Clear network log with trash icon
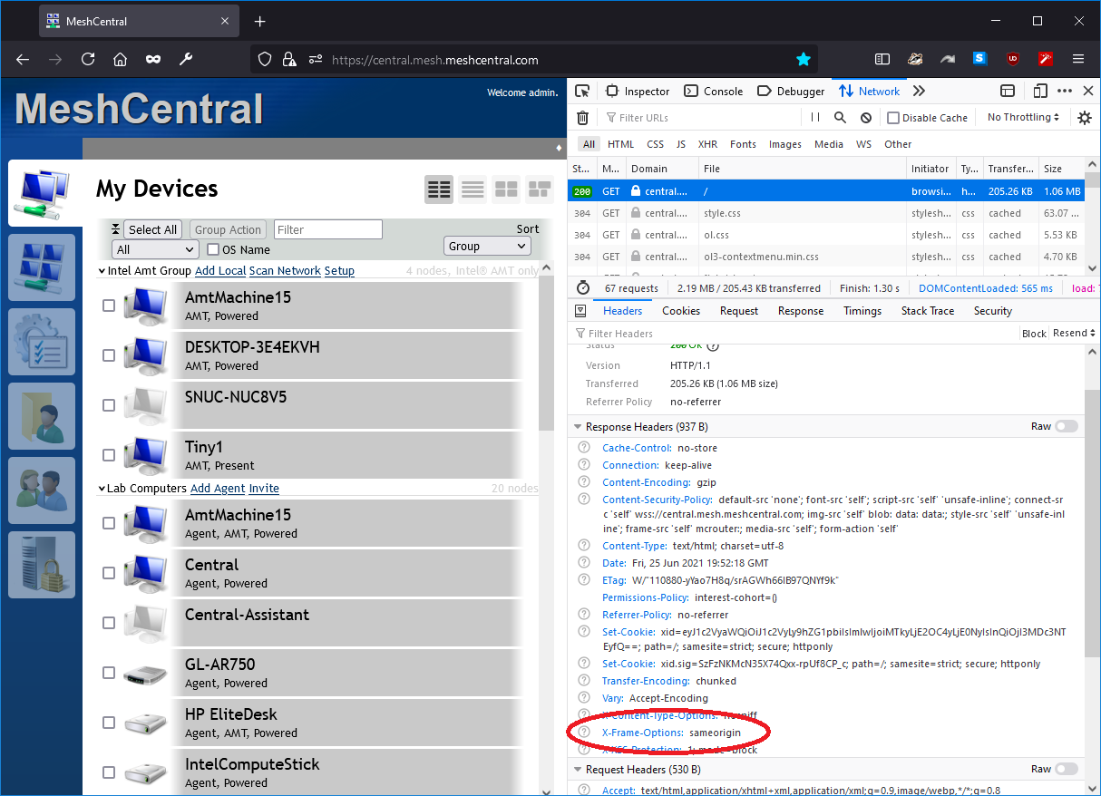1101x796 pixels. click(x=583, y=118)
